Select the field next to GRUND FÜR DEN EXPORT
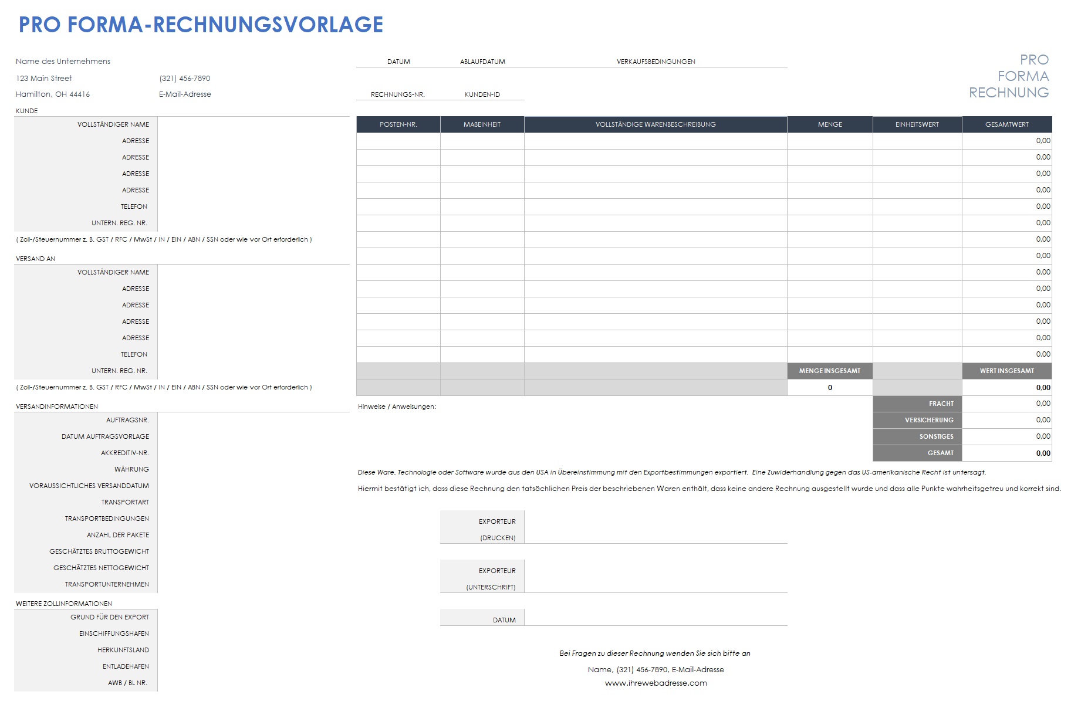 (x=254, y=618)
